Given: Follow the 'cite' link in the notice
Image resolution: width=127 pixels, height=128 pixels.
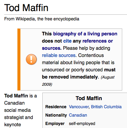Looking at the screenshot, I should [x=67, y=41].
